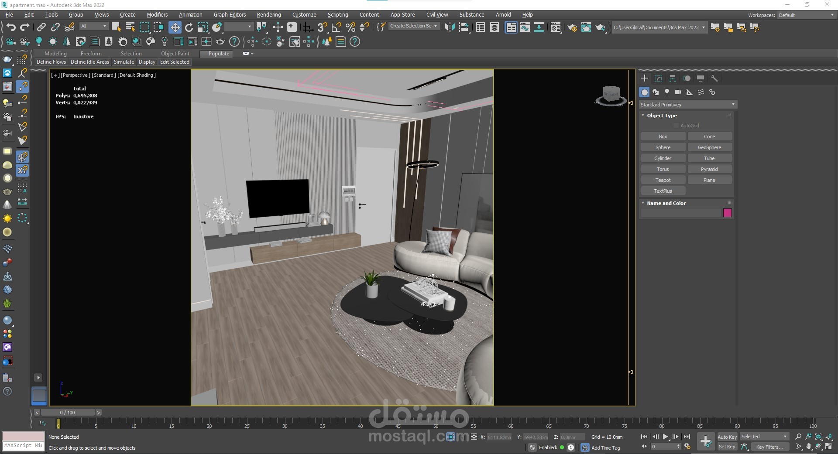The image size is (838, 454).
Task: Open Time Configuration clock-gear icon
Action: pyautogui.click(x=687, y=447)
